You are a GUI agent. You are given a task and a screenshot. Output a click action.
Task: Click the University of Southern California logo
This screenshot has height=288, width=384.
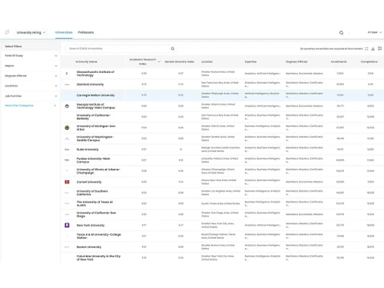pos(67,193)
